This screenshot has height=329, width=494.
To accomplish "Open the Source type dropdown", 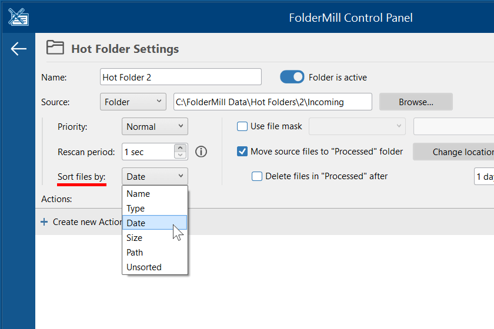I will [x=133, y=102].
